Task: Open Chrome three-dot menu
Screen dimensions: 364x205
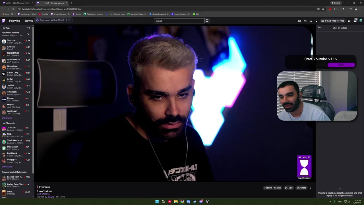Action: 361,9
